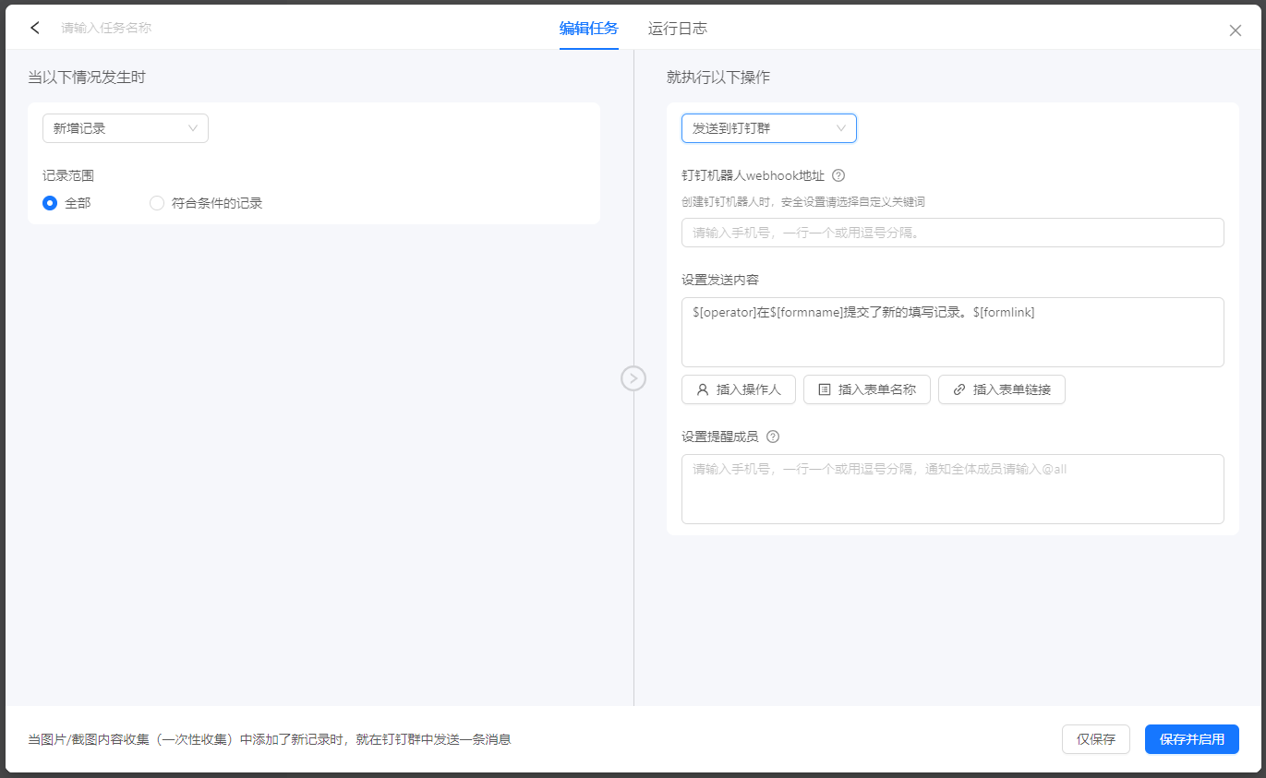Image resolution: width=1266 pixels, height=778 pixels.
Task: Click the 保存并启用 button
Action: (1192, 739)
